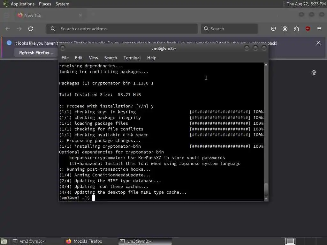
Task: Open the New Tab personalize gear icon
Action: (x=314, y=73)
